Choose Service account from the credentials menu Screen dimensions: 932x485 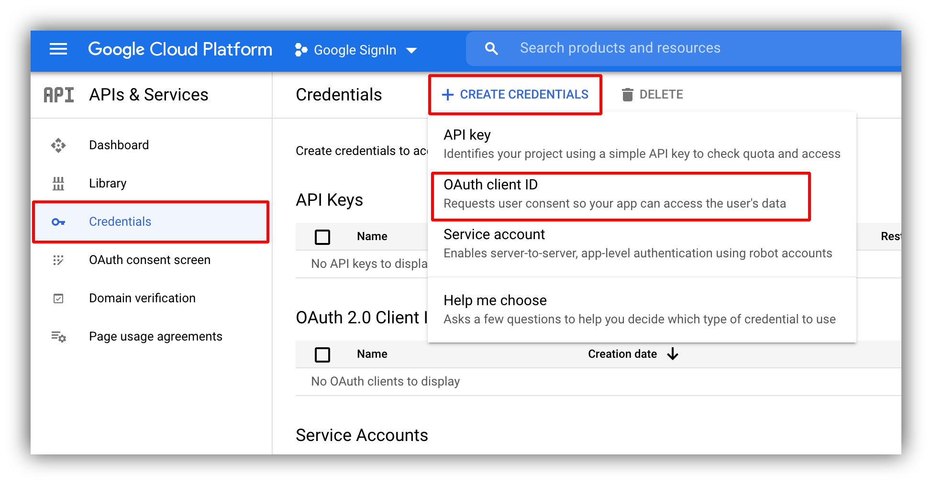494,234
